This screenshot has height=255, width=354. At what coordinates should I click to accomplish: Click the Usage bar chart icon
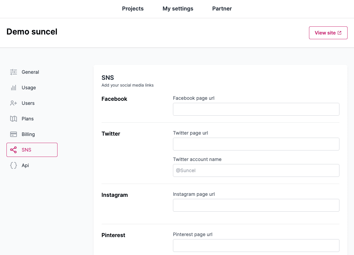pos(14,88)
